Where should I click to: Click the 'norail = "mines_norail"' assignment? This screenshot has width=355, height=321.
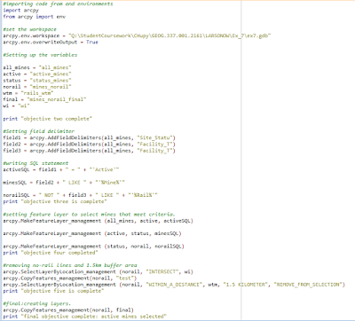coord(37,87)
